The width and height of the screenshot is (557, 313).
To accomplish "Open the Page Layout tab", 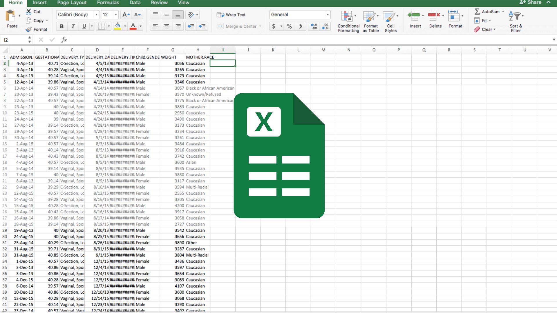I will [x=72, y=3].
